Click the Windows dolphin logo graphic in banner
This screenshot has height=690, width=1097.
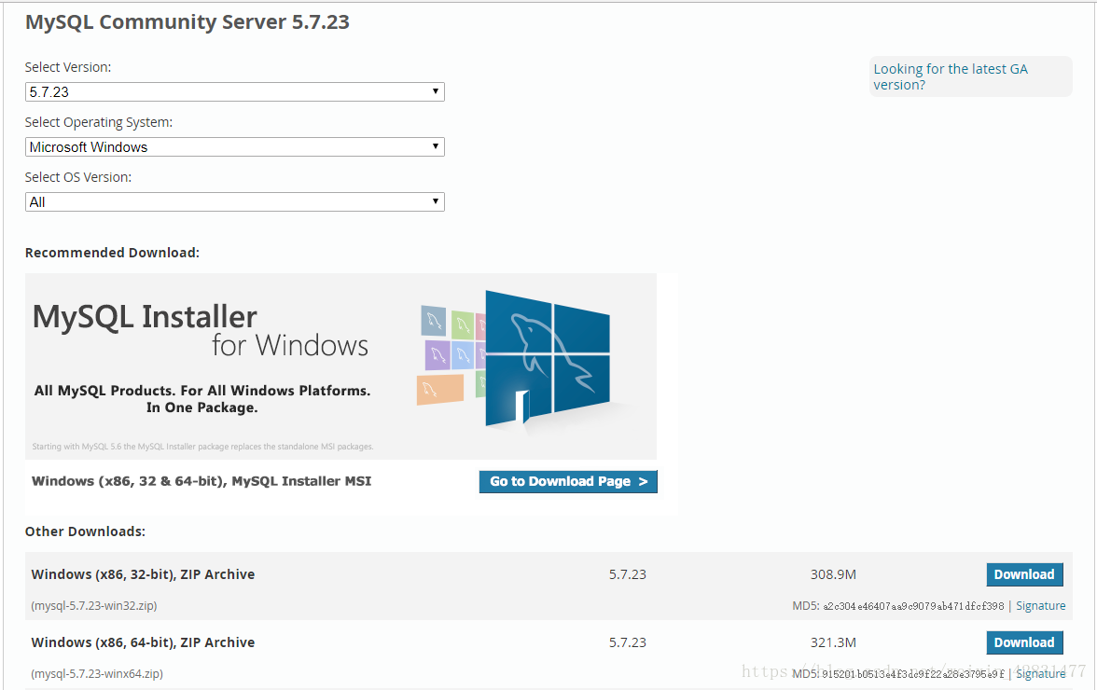[x=547, y=358]
